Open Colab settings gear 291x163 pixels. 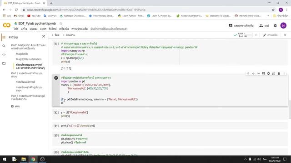click(275, 25)
